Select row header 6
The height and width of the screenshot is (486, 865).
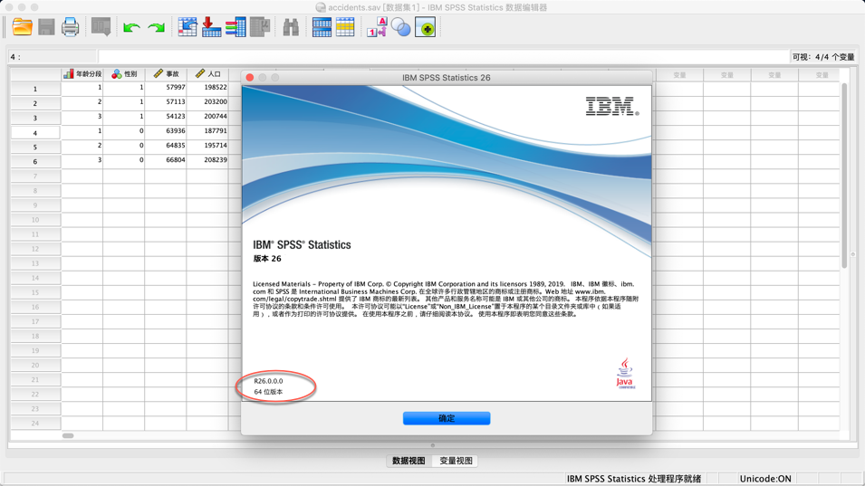35,161
